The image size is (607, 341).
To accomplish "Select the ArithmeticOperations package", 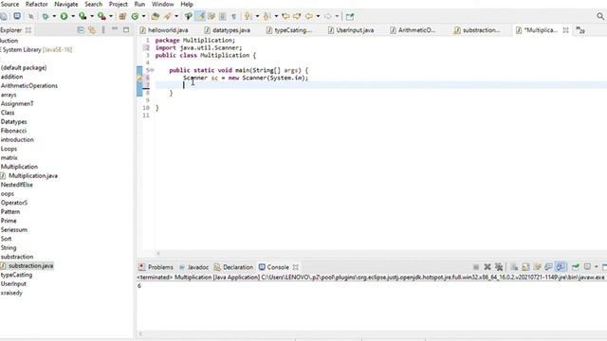I will pyautogui.click(x=29, y=86).
